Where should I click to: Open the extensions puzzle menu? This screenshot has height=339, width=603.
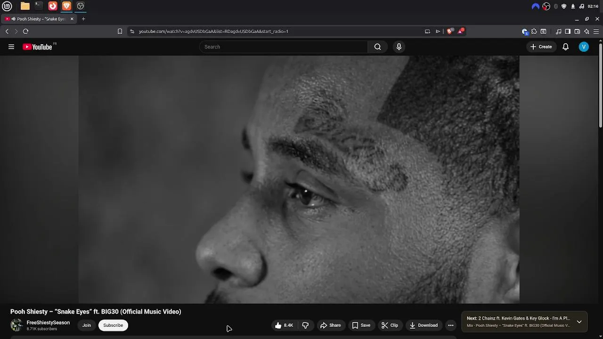coord(534,32)
